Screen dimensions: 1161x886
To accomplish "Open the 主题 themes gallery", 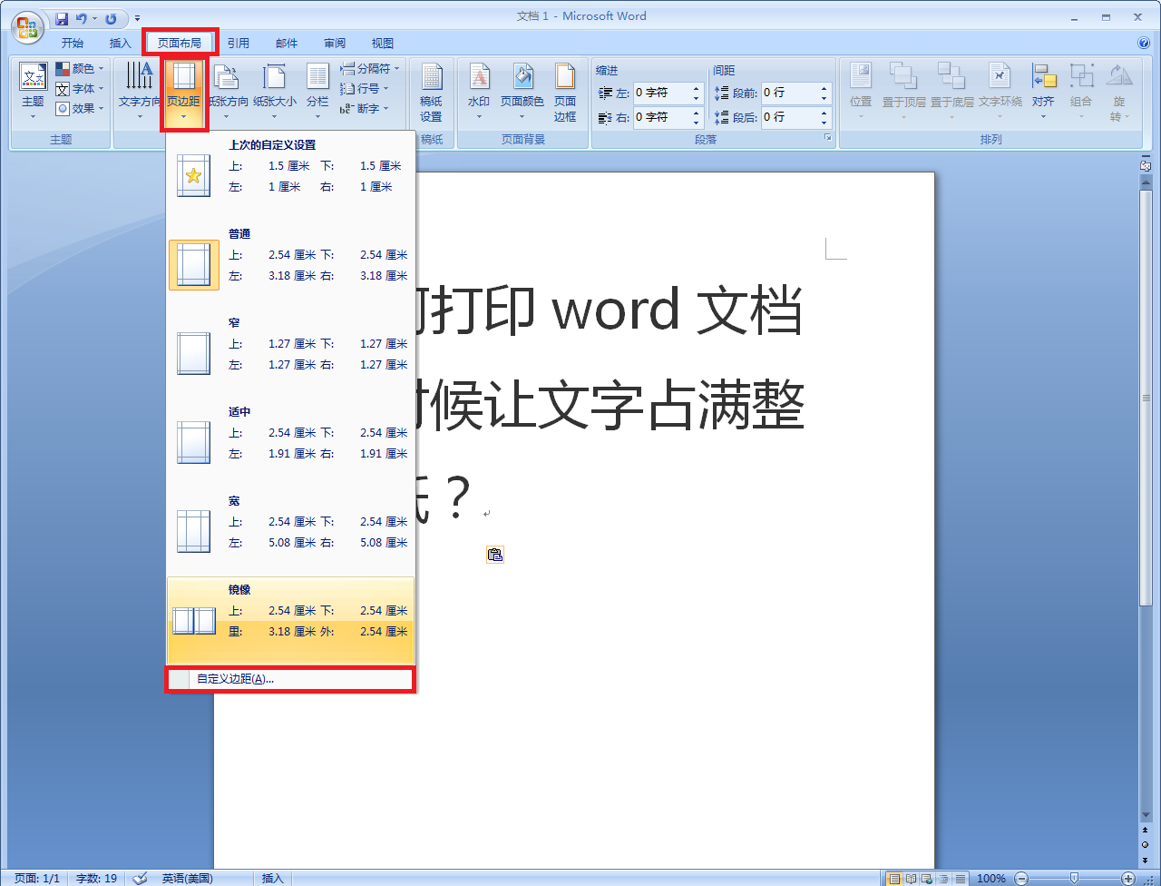I will (33, 91).
